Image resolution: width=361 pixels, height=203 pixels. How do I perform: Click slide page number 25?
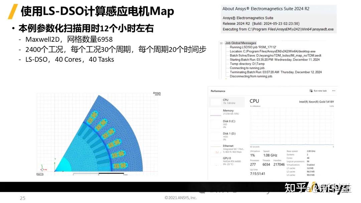coord(23,198)
